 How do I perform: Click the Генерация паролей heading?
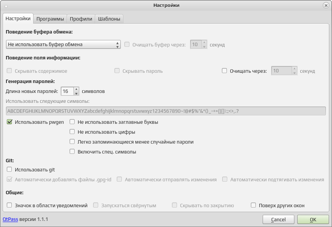point(30,81)
